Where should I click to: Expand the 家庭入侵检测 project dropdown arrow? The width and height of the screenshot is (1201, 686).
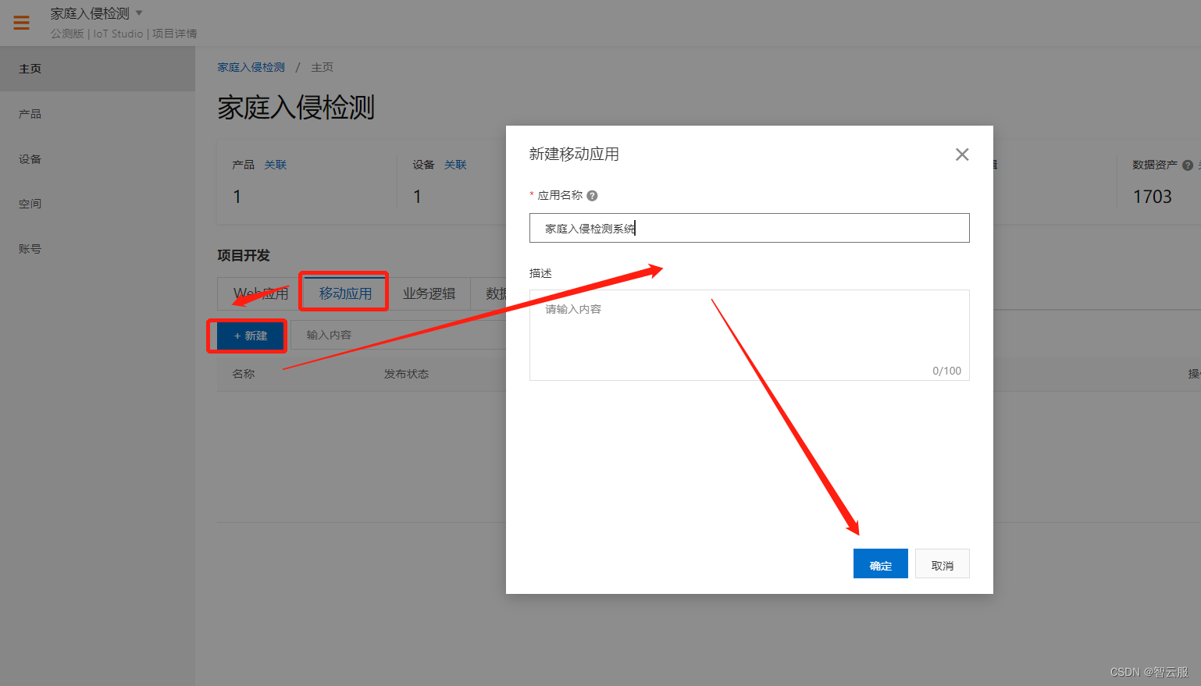click(139, 12)
